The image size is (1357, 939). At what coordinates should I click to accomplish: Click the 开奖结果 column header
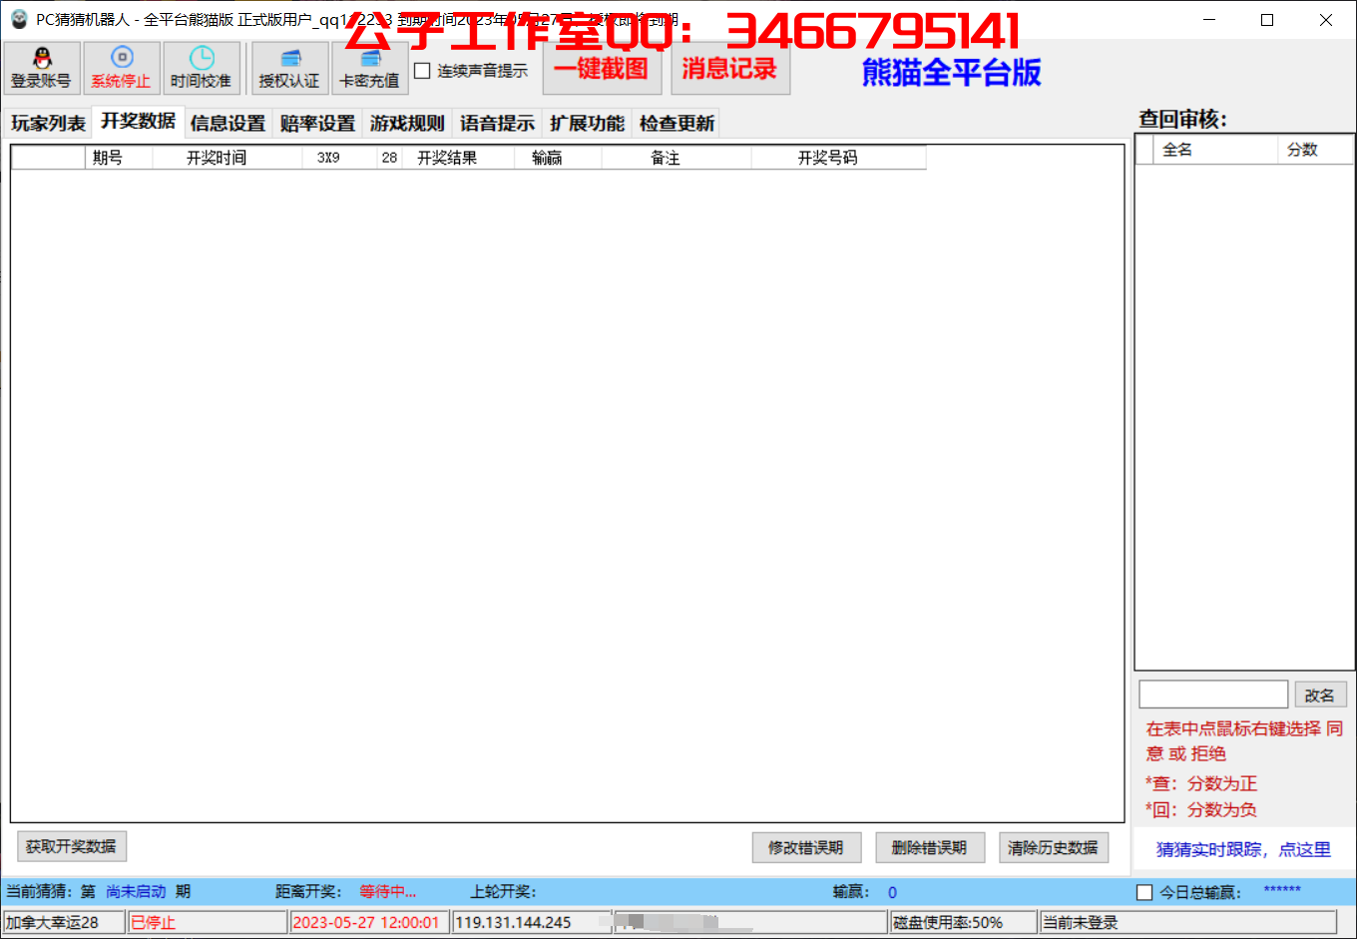458,158
